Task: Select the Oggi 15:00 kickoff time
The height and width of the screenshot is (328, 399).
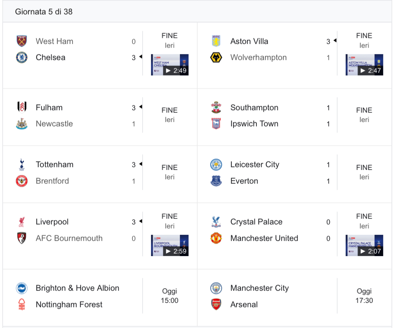Action: pyautogui.click(x=170, y=296)
